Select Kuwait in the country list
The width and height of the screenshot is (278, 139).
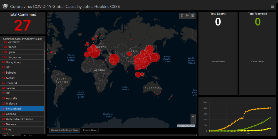(x=22, y=78)
